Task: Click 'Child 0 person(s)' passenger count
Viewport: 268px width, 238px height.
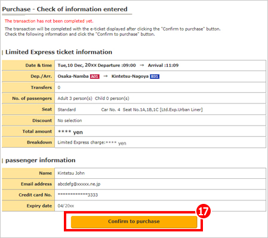Action: coord(112,99)
